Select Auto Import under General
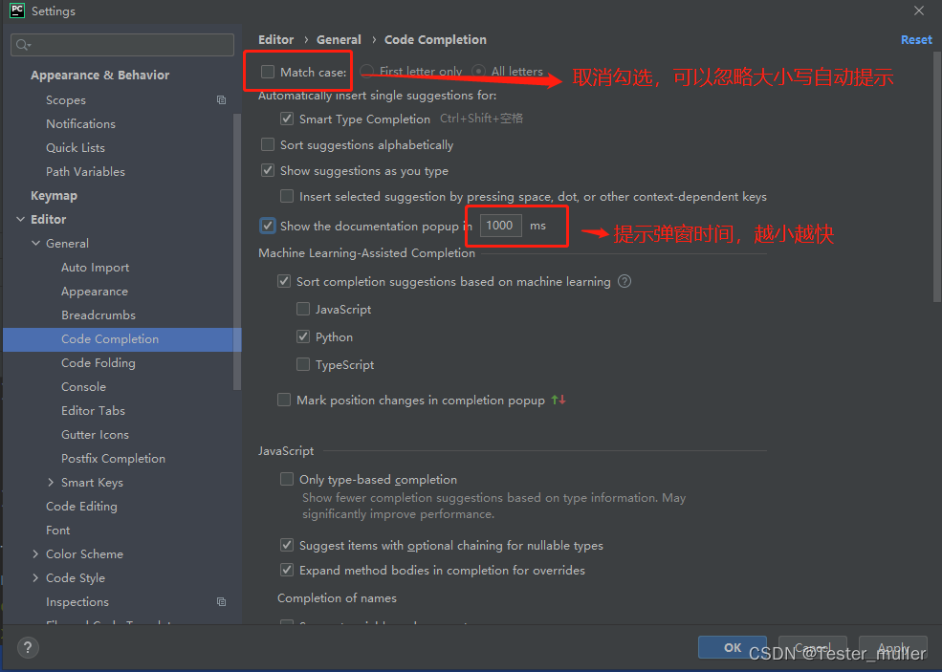The height and width of the screenshot is (672, 942). coord(95,268)
